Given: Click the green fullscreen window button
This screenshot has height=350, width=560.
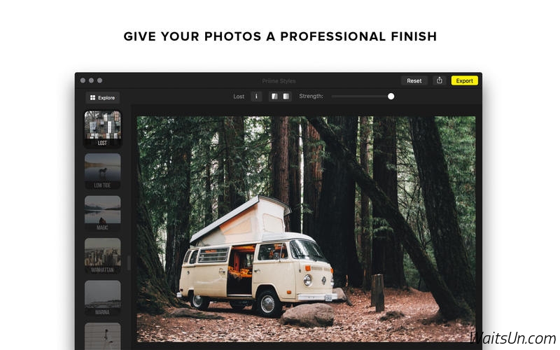Looking at the screenshot, I should (100, 80).
